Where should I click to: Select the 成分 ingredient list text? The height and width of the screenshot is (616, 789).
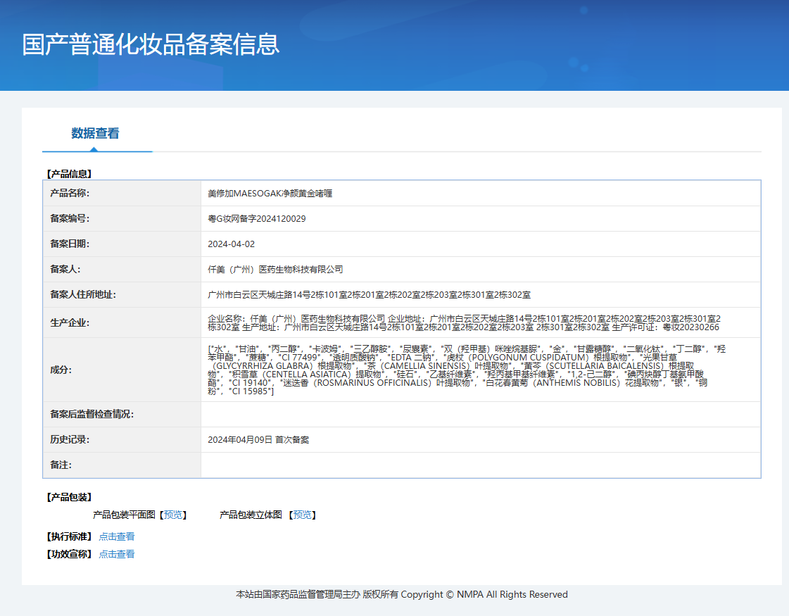point(467,370)
